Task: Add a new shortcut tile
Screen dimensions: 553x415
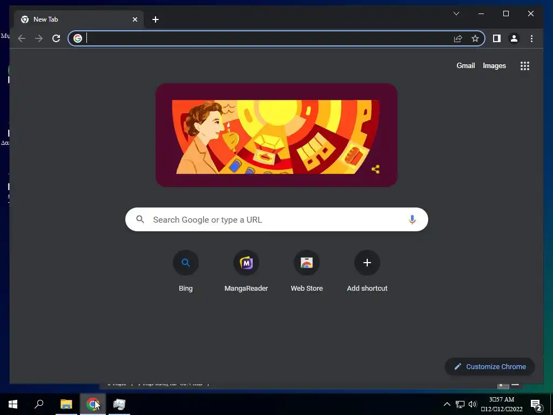Action: (367, 271)
